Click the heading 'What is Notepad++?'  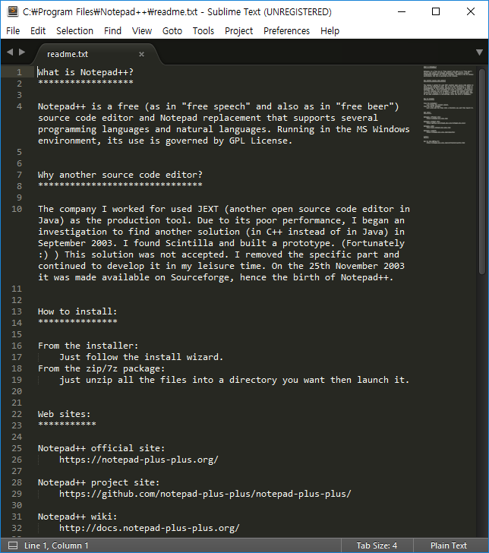coord(86,72)
